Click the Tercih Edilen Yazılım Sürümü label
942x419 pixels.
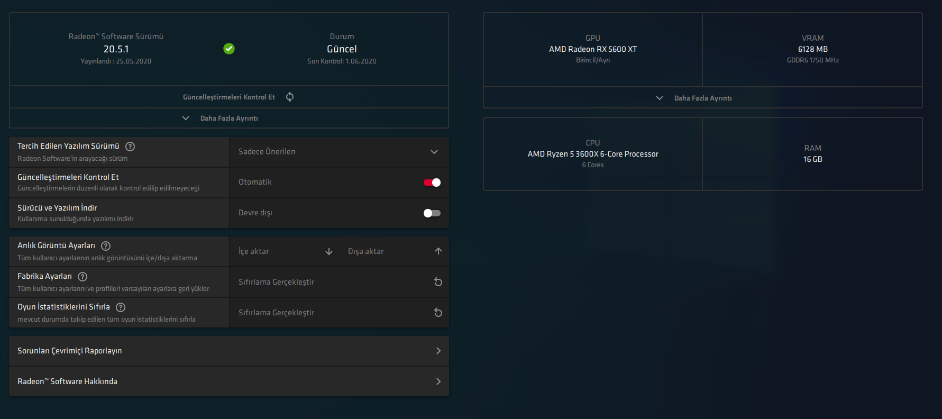point(68,146)
